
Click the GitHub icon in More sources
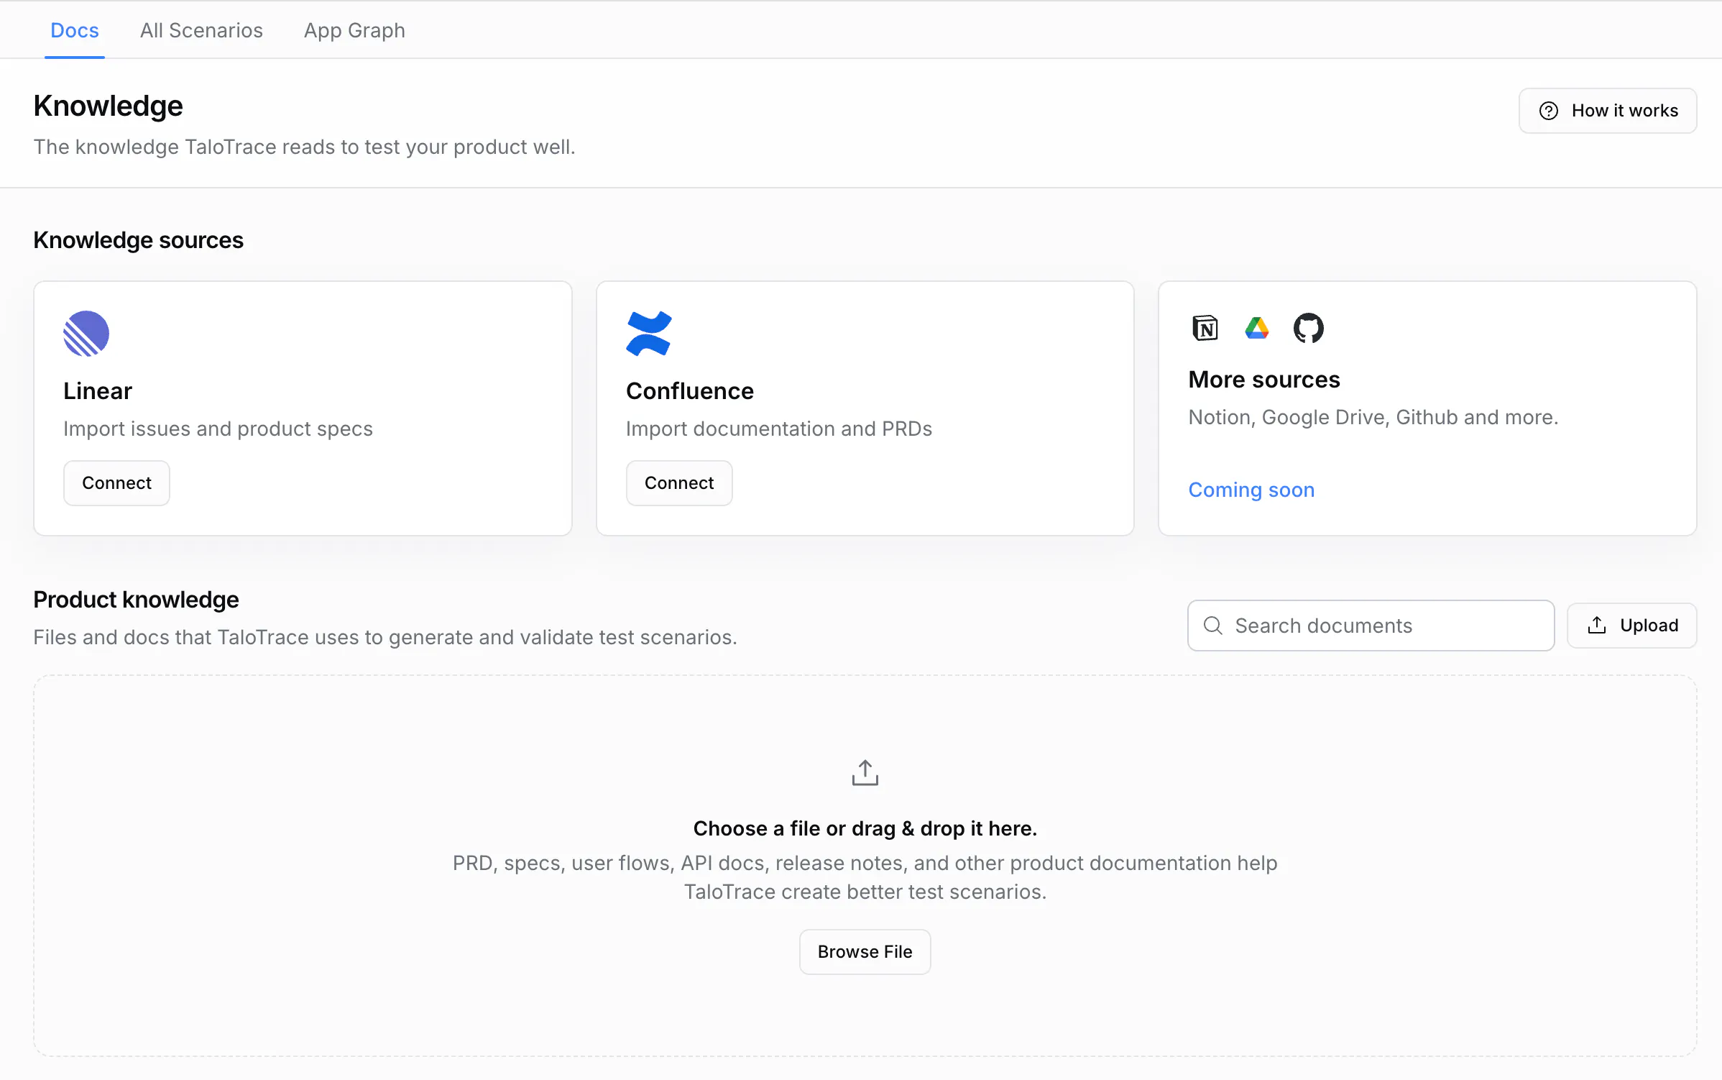coord(1308,329)
